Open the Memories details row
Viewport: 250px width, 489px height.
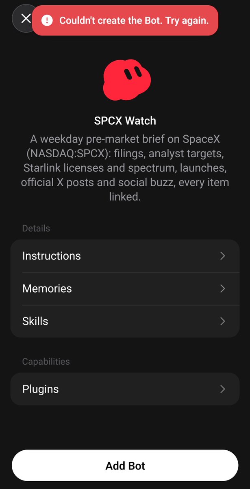click(x=125, y=289)
